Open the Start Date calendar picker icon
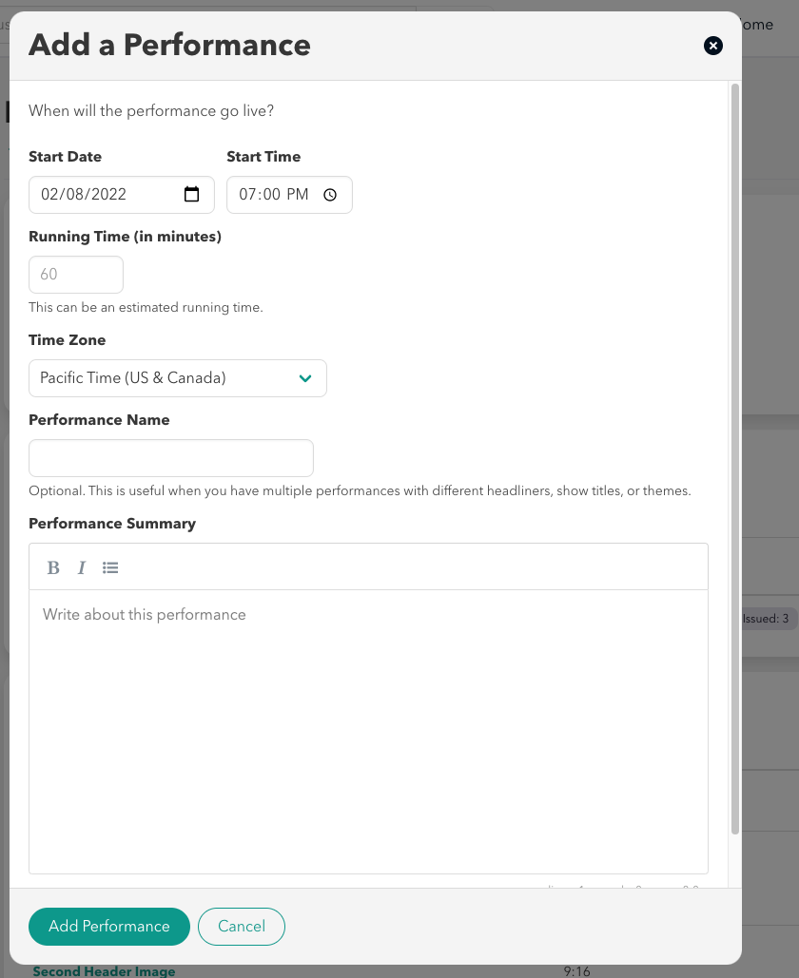The image size is (799, 978). point(191,195)
